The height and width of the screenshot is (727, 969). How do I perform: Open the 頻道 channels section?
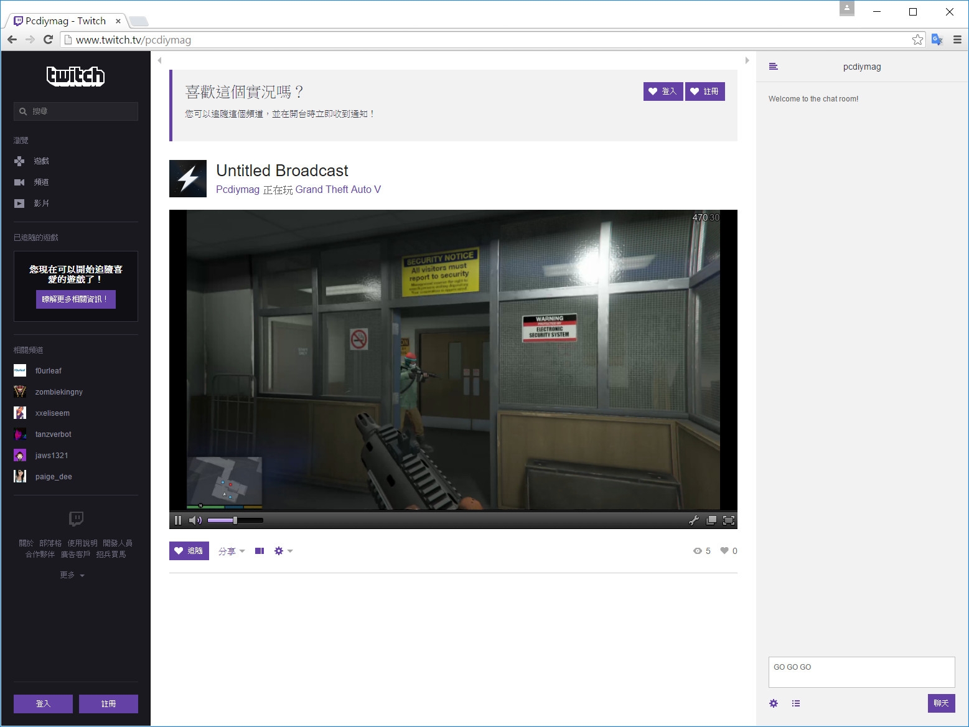(x=32, y=182)
